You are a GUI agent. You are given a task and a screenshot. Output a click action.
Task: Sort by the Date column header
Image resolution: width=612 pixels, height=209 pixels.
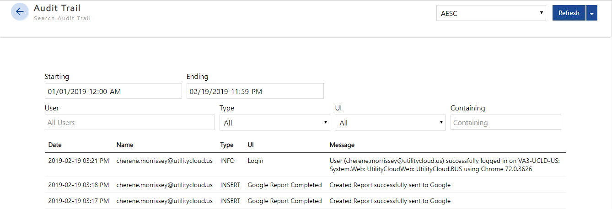coord(55,145)
